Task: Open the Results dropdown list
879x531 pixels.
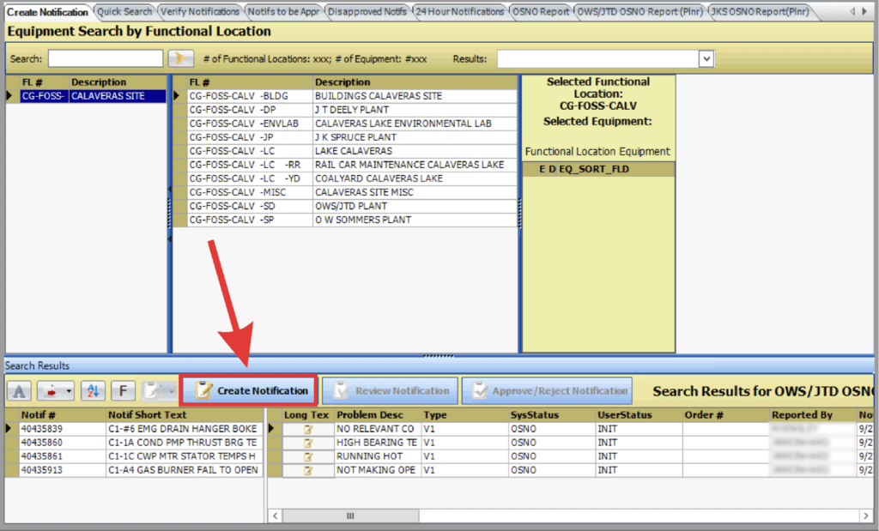Action: (x=706, y=58)
